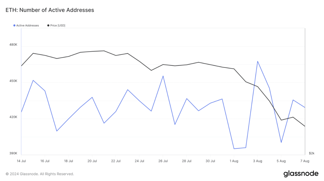Select the 26 Jul date label

[x=163, y=161]
